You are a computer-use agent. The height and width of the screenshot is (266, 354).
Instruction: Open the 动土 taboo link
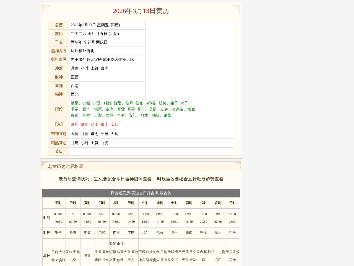pyautogui.click(x=94, y=124)
